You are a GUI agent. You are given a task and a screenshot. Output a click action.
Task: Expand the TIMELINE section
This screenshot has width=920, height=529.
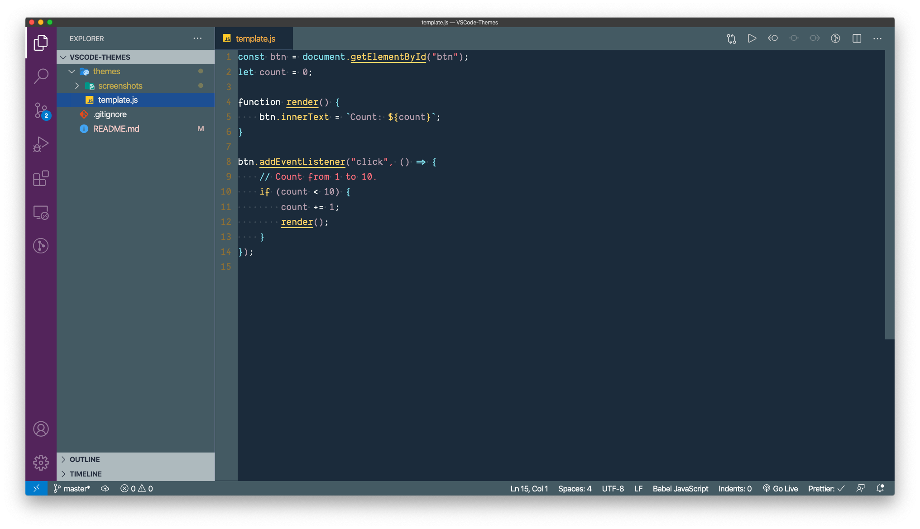click(x=86, y=474)
